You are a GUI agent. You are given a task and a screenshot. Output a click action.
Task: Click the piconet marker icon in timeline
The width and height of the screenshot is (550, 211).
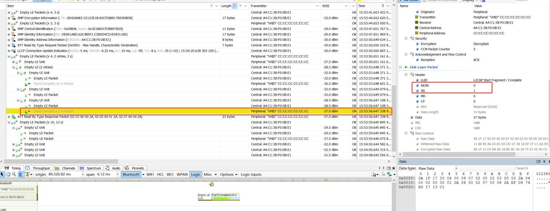(212, 184)
